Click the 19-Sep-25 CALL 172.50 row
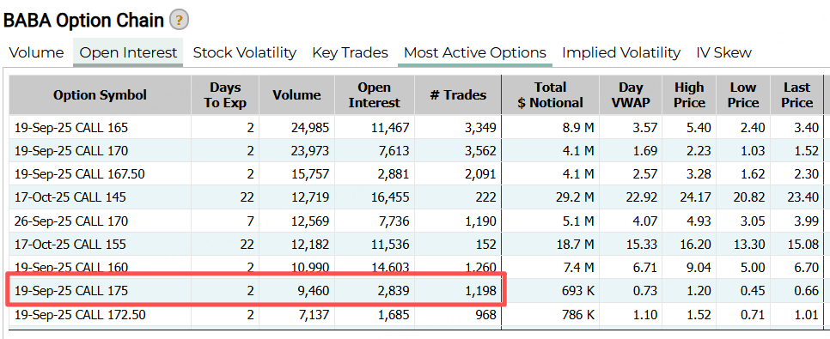Viewport: 830px width, 339px height. click(x=416, y=315)
